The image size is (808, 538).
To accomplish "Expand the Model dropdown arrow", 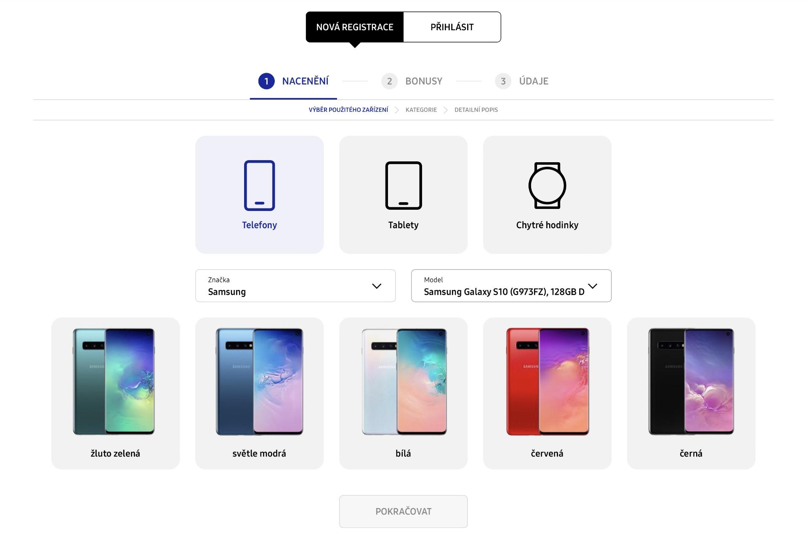I will (593, 286).
